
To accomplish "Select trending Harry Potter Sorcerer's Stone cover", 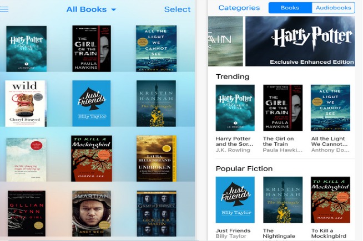I will [235, 107].
